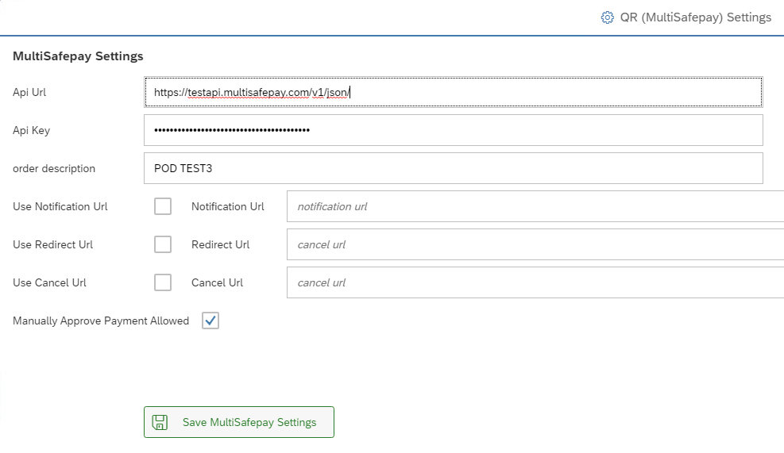This screenshot has width=784, height=453.
Task: Enable the Use Notification Url checkbox
Action: point(163,206)
